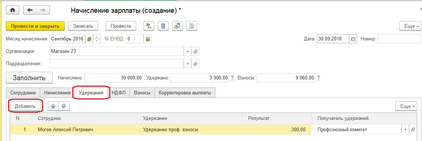The image size is (422, 141).
Task: Switch to the Взносы tab
Action: tap(142, 93)
